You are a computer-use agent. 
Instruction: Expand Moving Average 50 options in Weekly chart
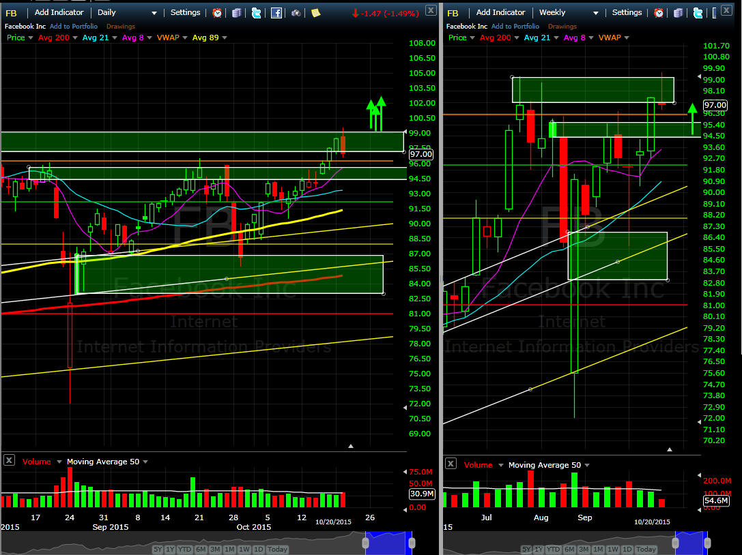[587, 465]
